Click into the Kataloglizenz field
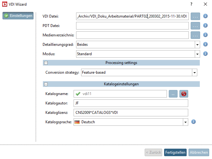This screenshot has height=159, width=212. click(131, 113)
